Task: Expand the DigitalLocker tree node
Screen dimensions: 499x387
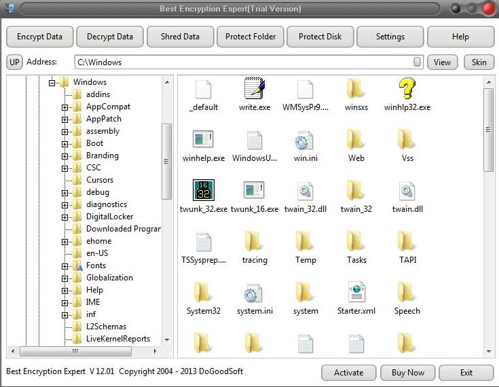Action: click(x=64, y=218)
